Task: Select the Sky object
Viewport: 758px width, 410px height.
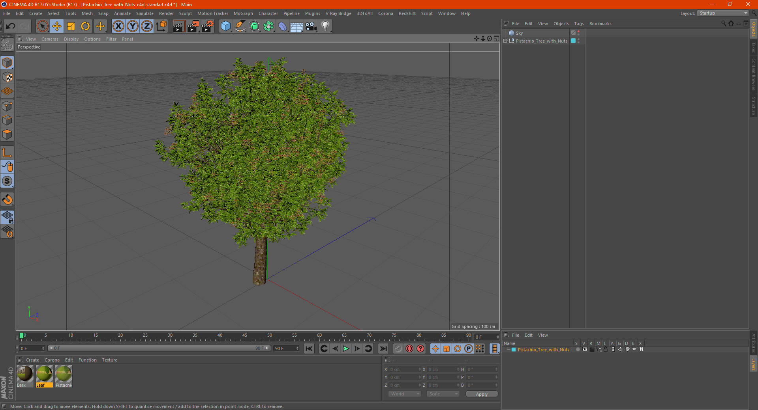Action: pos(519,33)
